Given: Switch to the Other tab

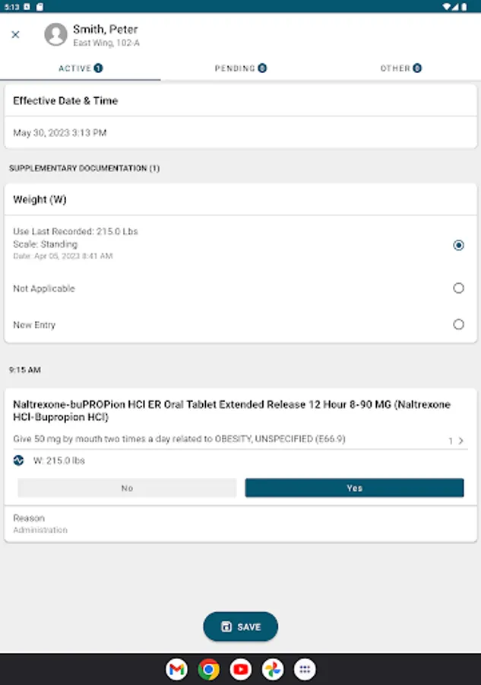Looking at the screenshot, I should (400, 68).
